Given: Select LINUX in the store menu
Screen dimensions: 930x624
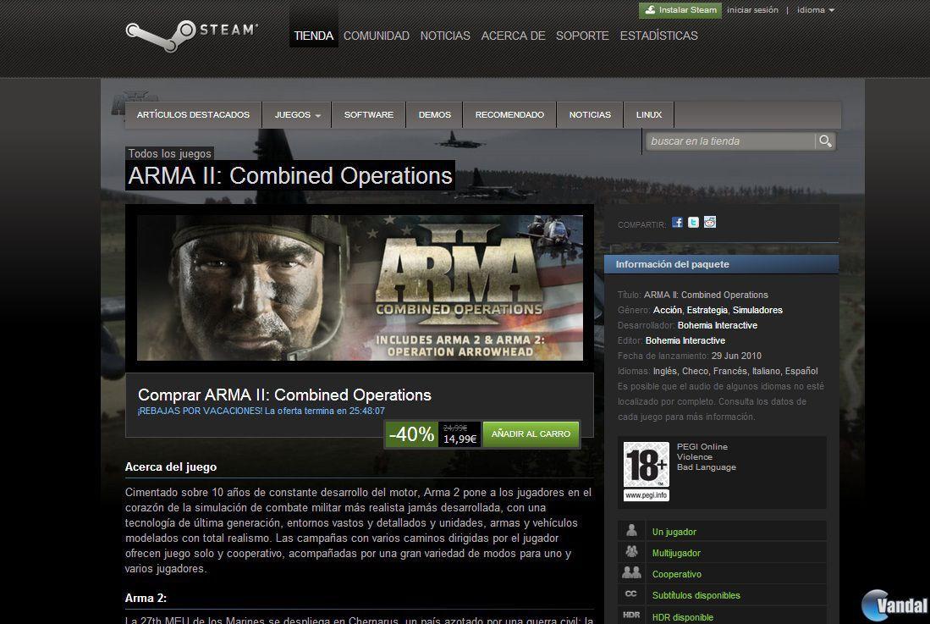Looking at the screenshot, I should 649,114.
